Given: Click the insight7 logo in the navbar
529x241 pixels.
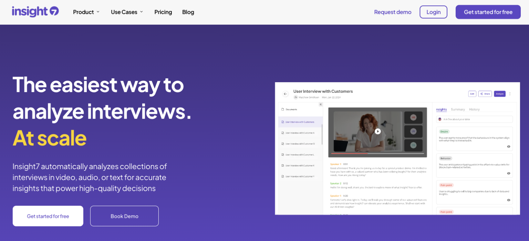Looking at the screenshot, I should coord(34,12).
